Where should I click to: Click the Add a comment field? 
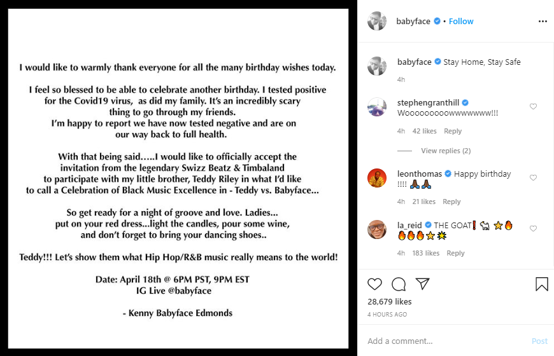click(446, 341)
